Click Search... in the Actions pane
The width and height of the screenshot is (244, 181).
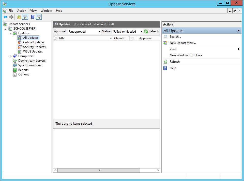click(x=175, y=37)
